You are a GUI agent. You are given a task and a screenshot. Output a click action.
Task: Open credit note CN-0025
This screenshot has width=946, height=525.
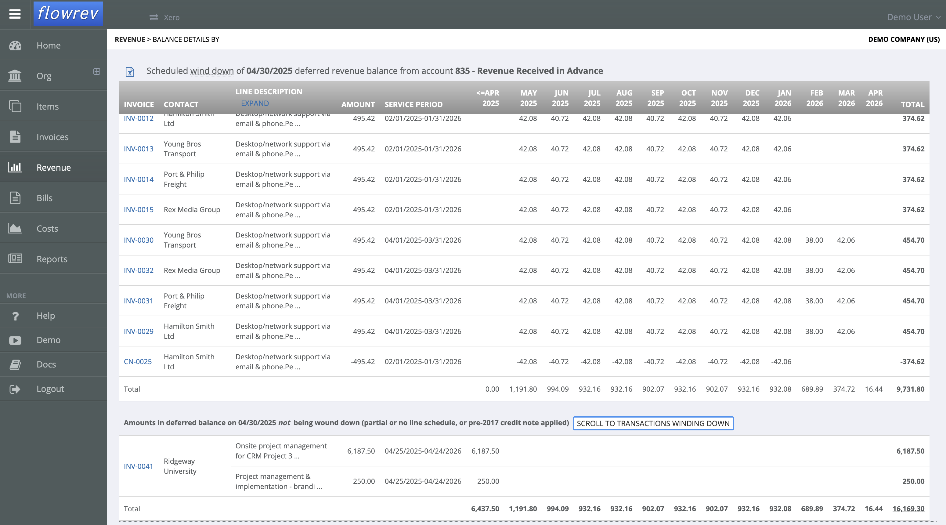(138, 361)
